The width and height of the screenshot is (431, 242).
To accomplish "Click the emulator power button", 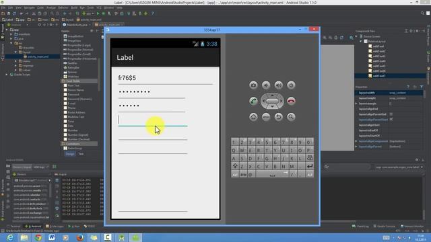I will (291, 85).
